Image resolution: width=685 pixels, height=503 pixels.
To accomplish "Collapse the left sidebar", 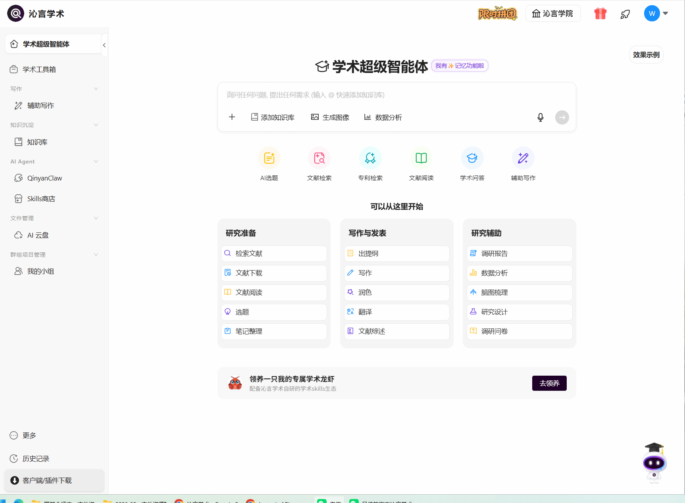I will click(104, 45).
